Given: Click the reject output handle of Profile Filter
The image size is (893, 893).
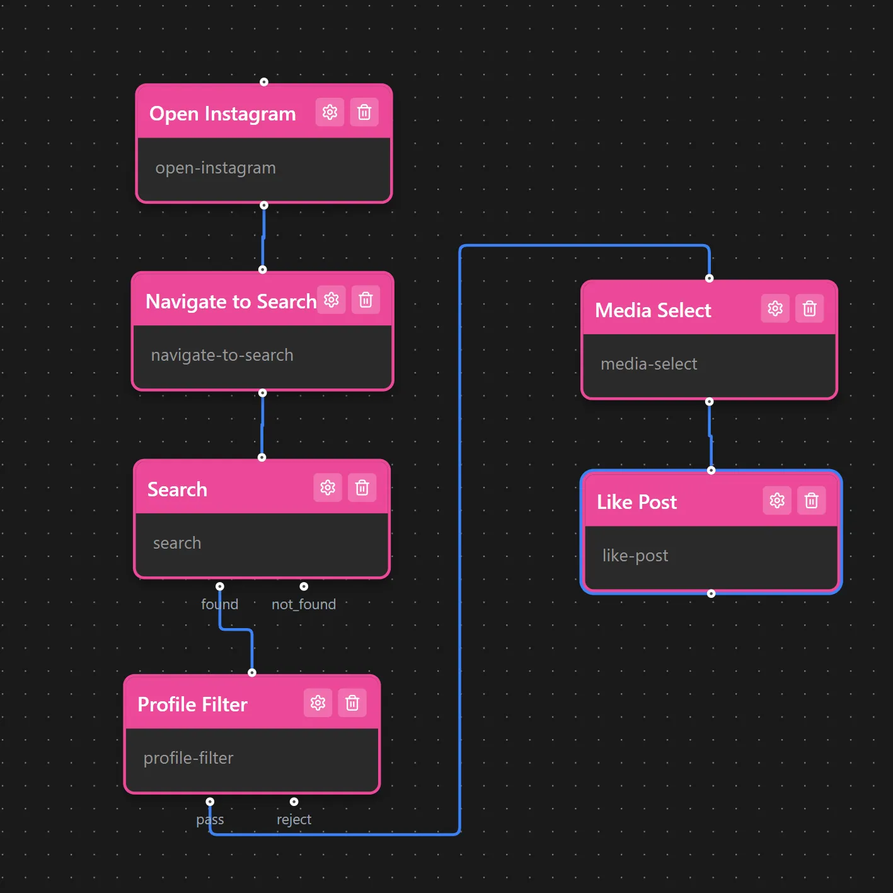Looking at the screenshot, I should (294, 802).
